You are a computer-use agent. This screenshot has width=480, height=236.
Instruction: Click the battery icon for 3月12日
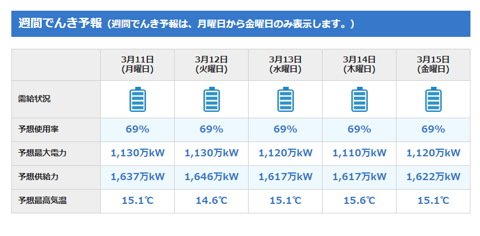(x=212, y=99)
